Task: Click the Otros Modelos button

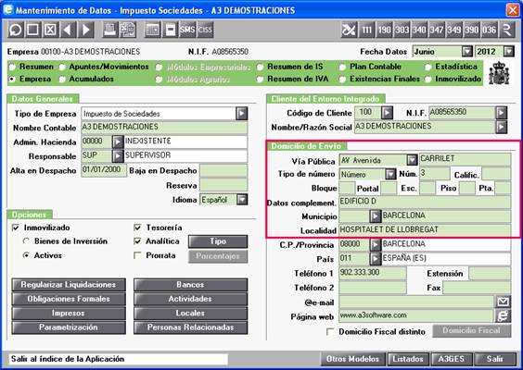Action: point(353,359)
